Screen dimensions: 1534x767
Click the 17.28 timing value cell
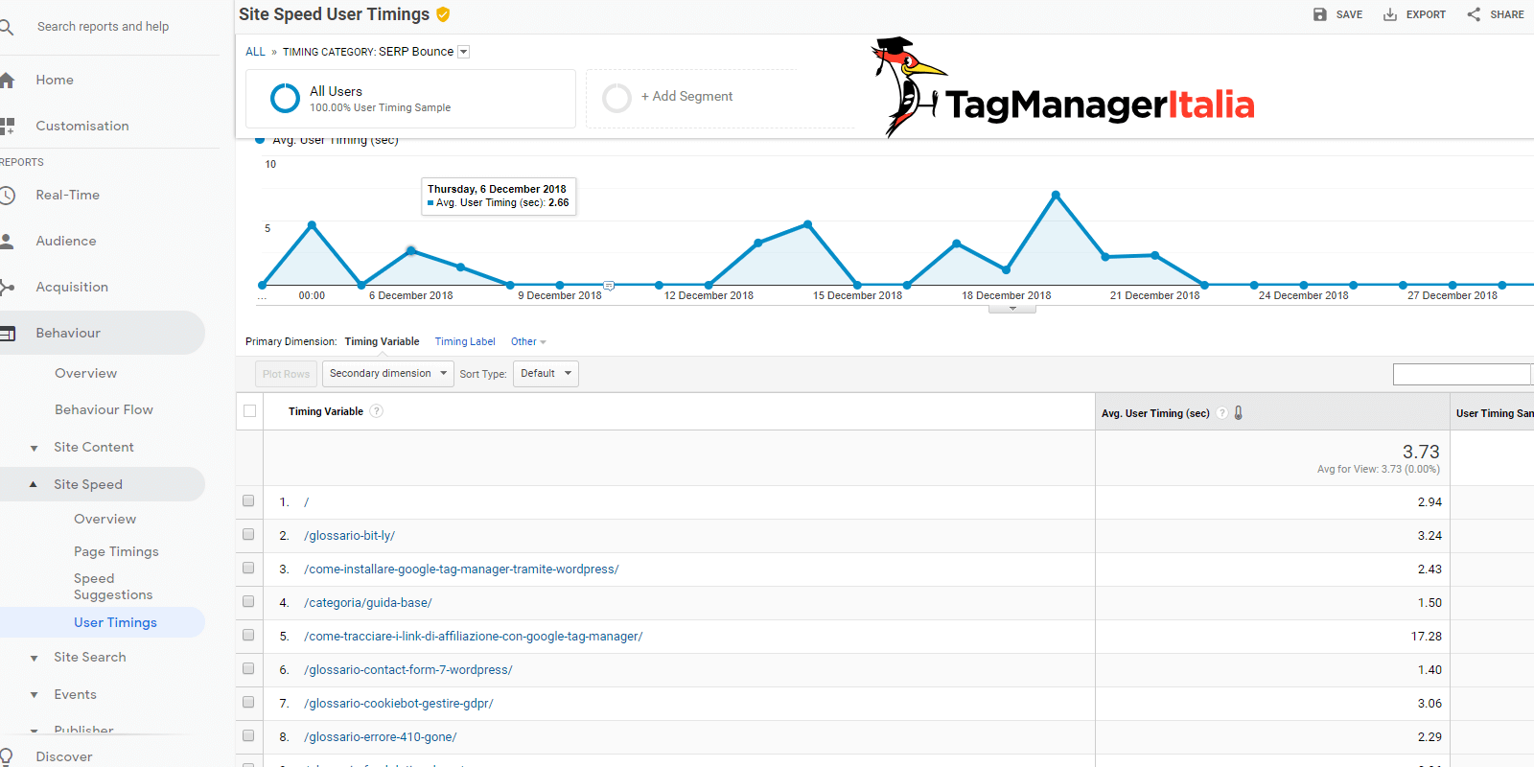pyautogui.click(x=1427, y=637)
